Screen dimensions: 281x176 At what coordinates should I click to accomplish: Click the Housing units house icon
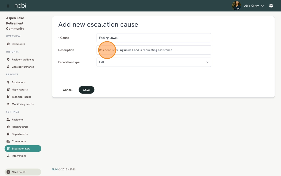point(8,127)
